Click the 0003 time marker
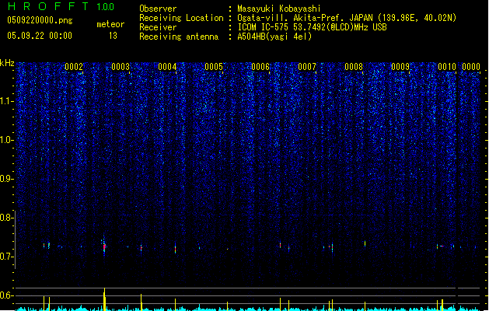The width and height of the screenshot is (489, 311). [x=121, y=67]
